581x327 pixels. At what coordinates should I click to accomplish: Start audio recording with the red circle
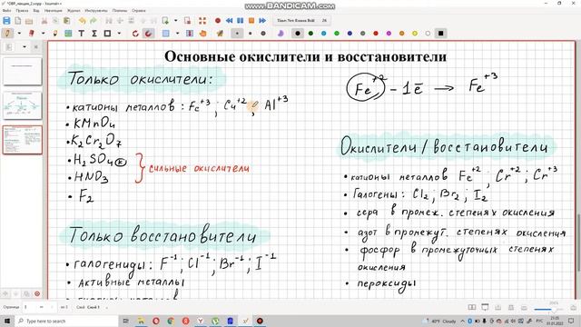point(218,21)
